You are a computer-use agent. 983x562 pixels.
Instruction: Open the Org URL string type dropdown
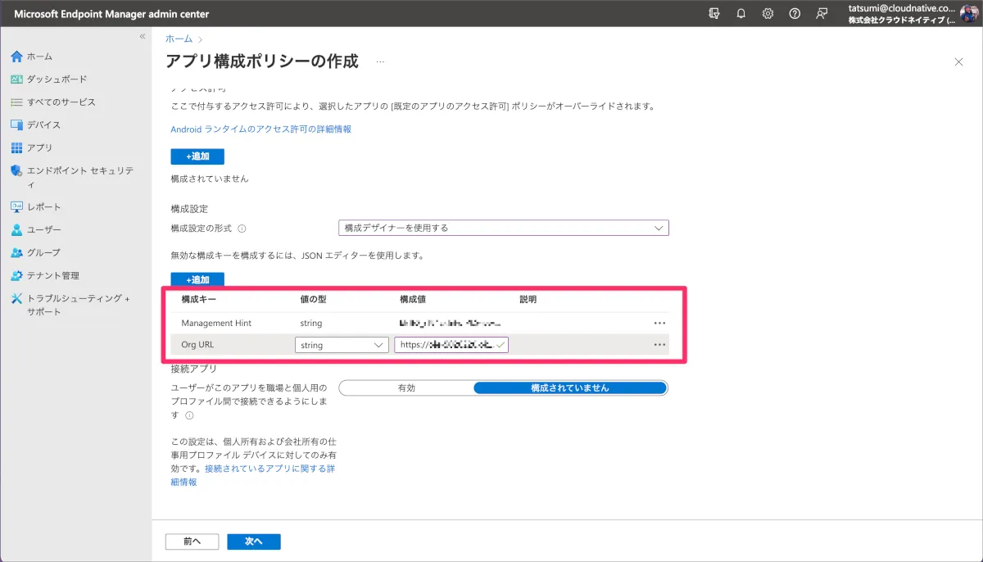[342, 345]
